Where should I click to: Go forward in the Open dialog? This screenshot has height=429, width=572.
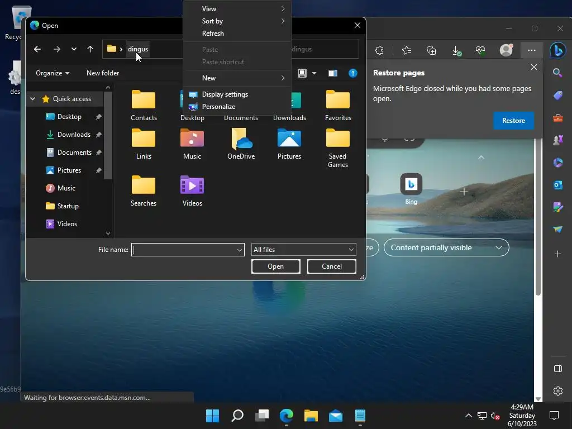(56, 49)
